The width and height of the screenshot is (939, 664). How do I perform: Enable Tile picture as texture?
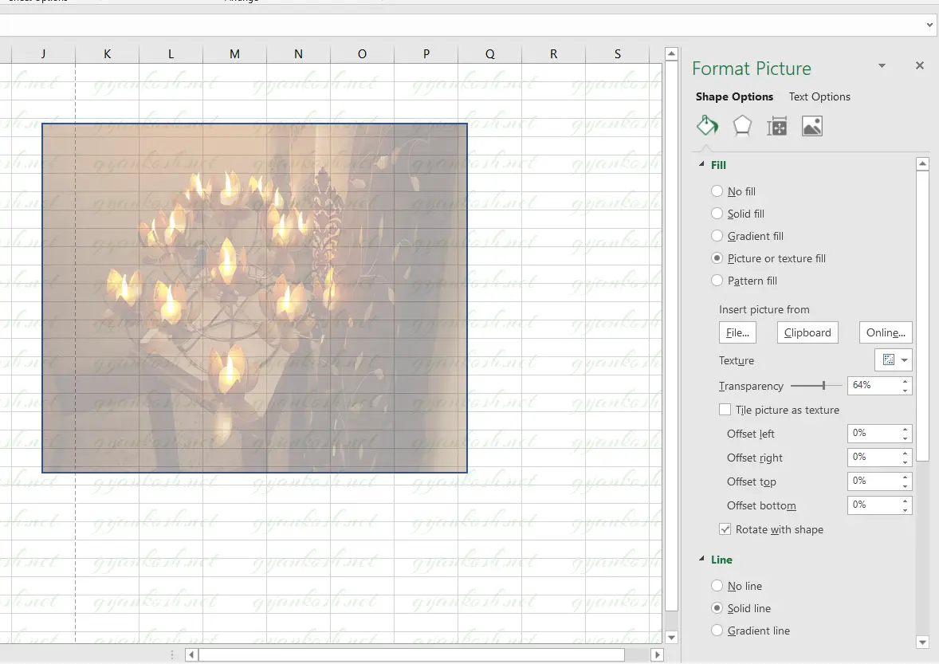point(725,410)
